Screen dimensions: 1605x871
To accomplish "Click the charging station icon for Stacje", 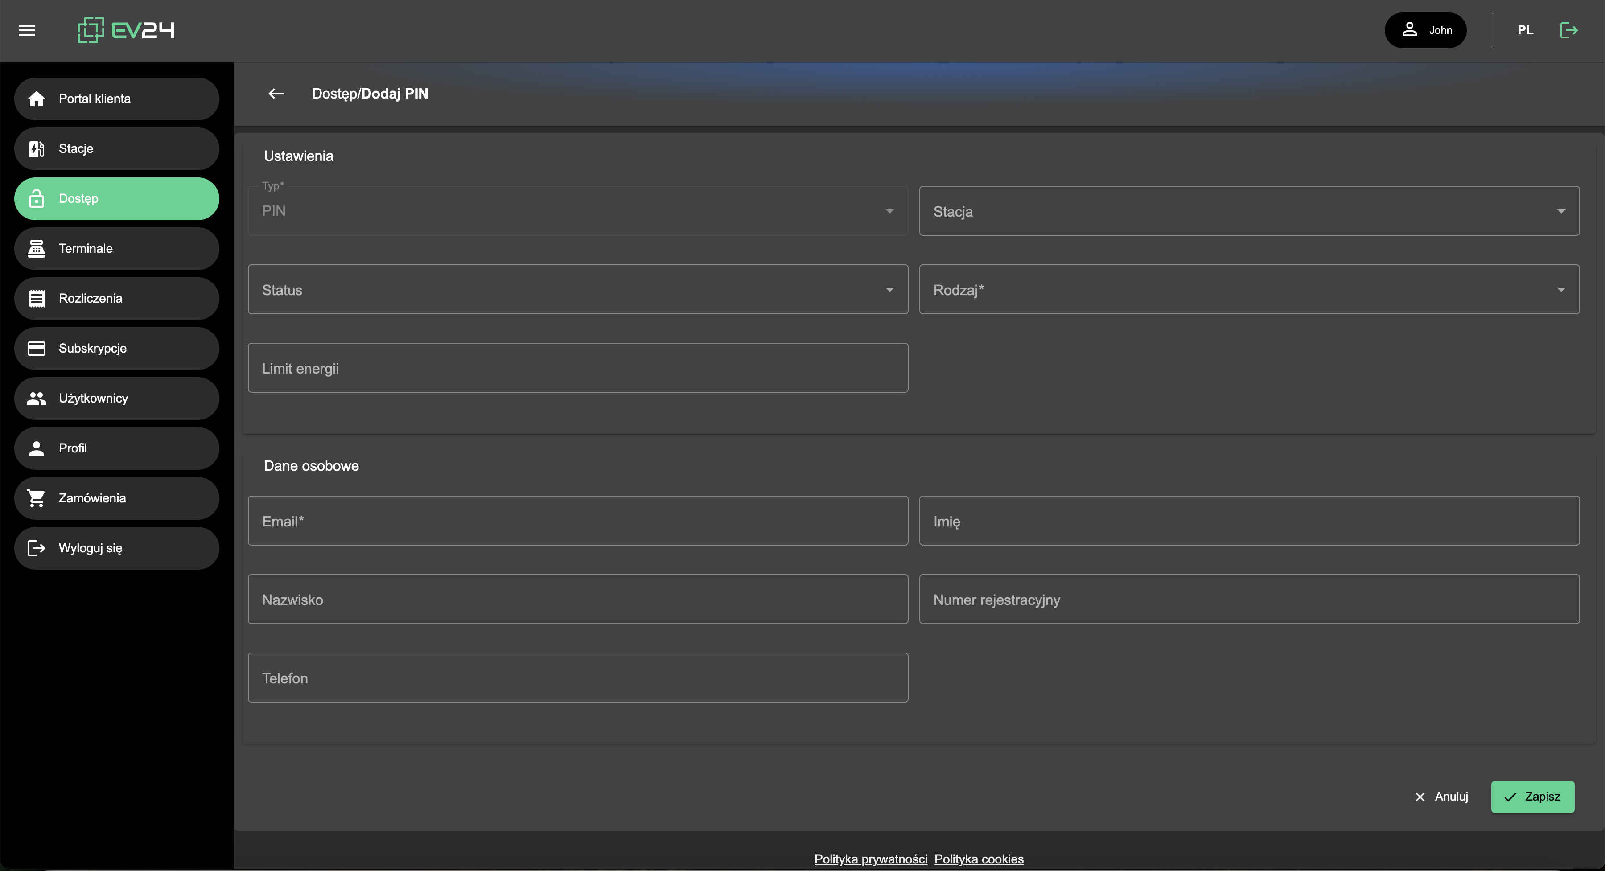I will point(36,148).
